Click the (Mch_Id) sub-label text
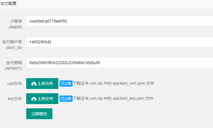Viewport: 213px width, 128px height. (14, 48)
